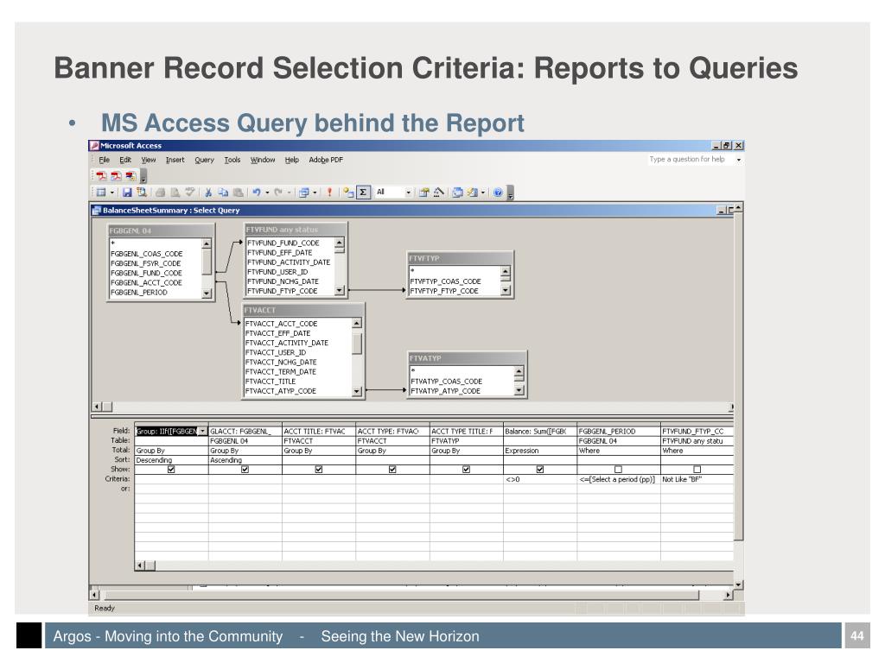Click the Show Table icon

pyautogui.click(x=348, y=193)
